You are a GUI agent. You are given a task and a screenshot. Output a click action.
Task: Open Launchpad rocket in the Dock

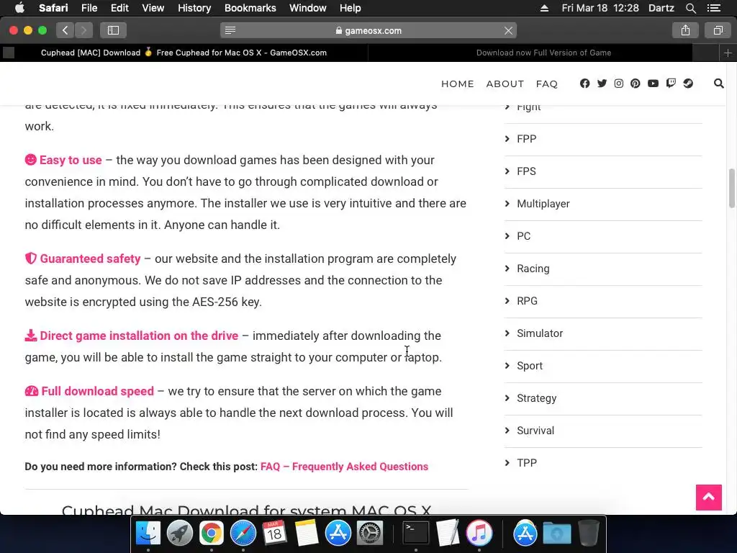(x=179, y=533)
